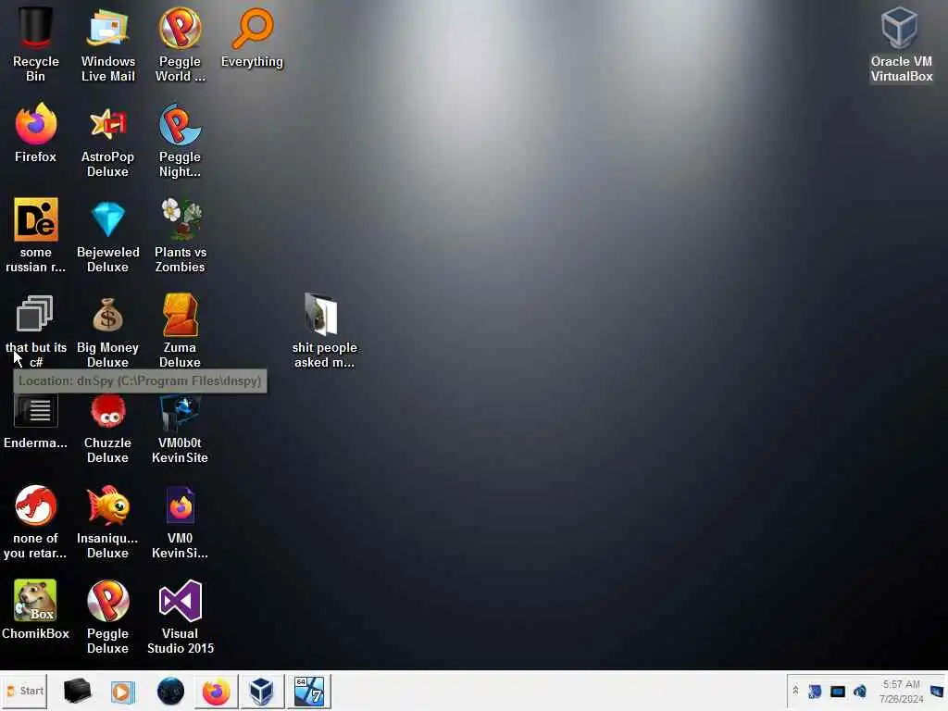Screen dimensions: 948x711
Task: Open the Recycle Bin desktop icon
Action: coord(36,44)
